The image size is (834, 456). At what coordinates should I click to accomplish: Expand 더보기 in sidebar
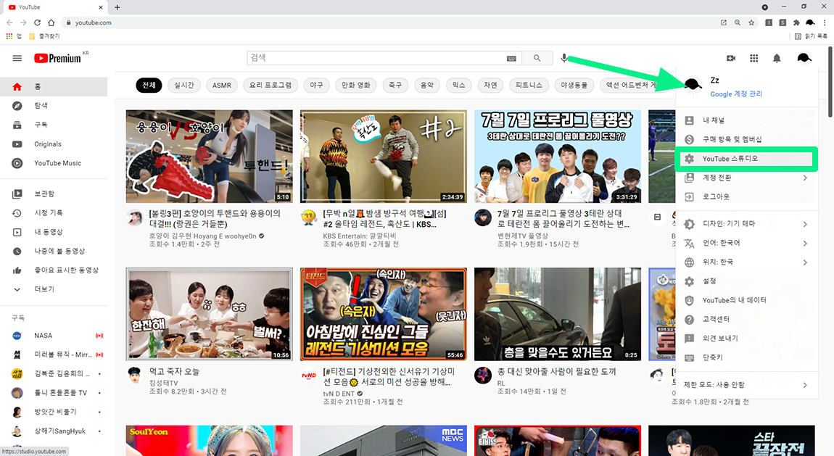[x=54, y=289]
